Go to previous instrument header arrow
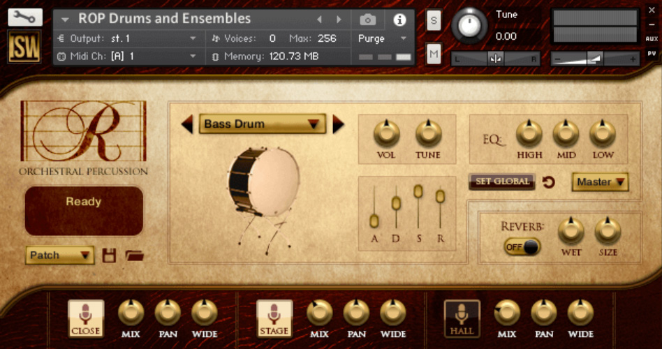 tap(320, 20)
